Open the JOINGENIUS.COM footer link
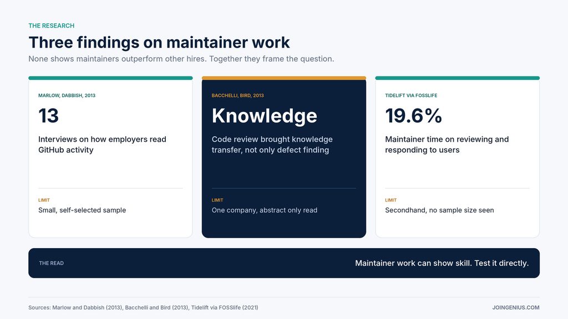 [x=516, y=307]
